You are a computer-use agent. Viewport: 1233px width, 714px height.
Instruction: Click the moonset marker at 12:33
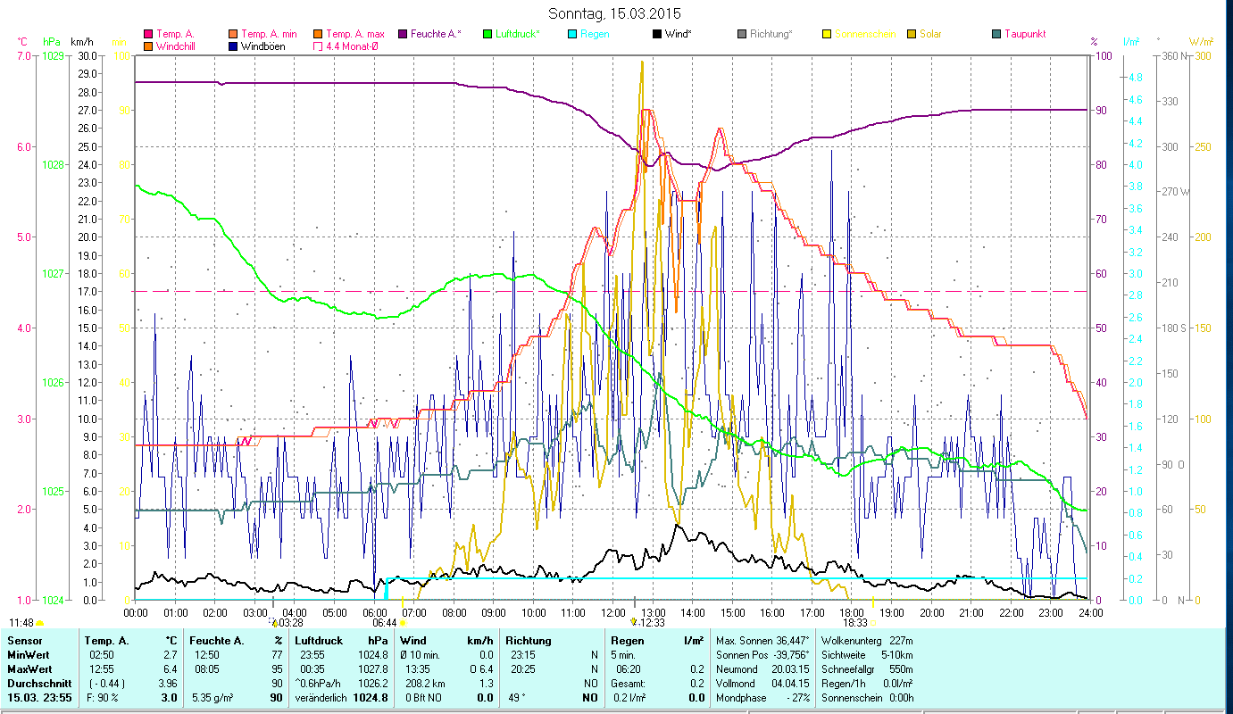click(x=635, y=622)
